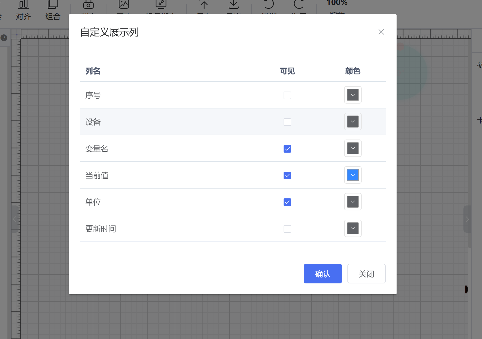Close the 自定义展示列 dialog with X
Image resolution: width=482 pixels, height=339 pixels.
381,32
